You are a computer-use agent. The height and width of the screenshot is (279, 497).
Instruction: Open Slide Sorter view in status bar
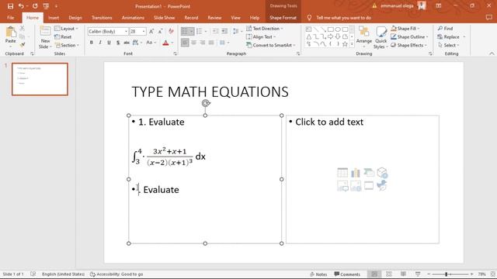pyautogui.click(x=389, y=274)
